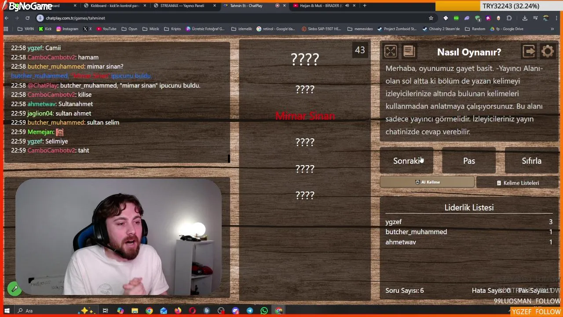
Task: Open the Instagram bookmark
Action: pyautogui.click(x=67, y=29)
